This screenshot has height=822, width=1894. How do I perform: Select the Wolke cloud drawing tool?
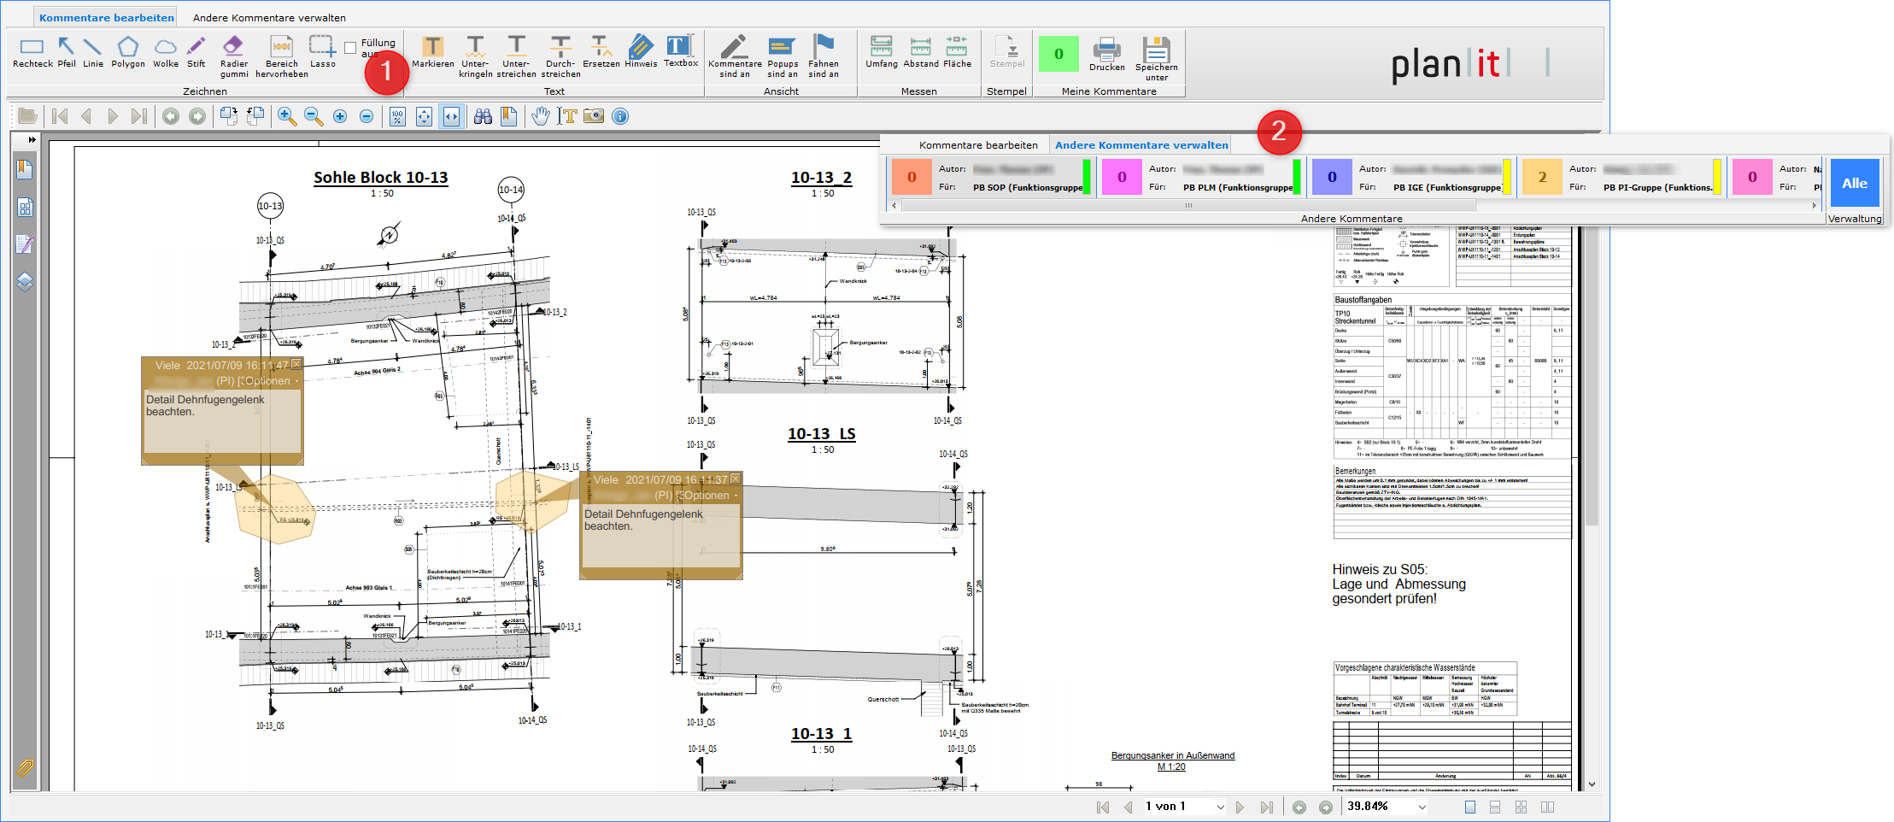click(166, 51)
